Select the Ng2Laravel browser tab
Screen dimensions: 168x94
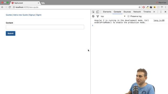[25, 3]
